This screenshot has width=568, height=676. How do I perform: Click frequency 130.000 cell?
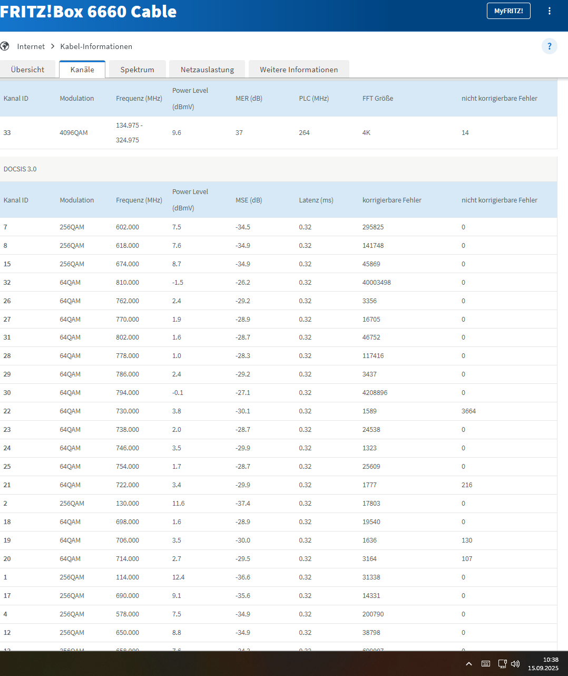pos(128,504)
